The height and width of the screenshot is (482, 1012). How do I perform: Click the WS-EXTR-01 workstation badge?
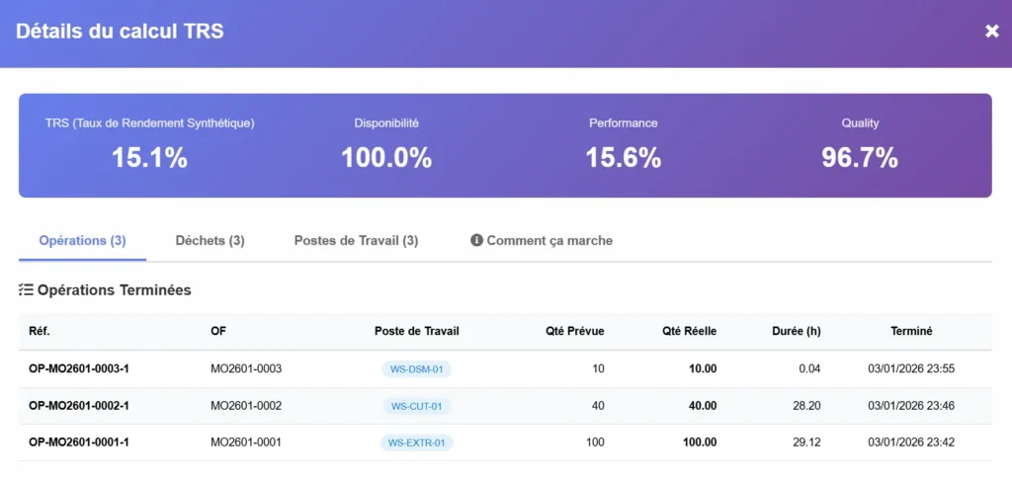(416, 442)
